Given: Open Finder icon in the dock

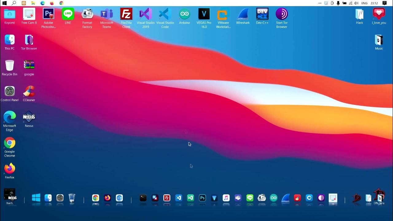Looking at the screenshot, I should pyautogui.click(x=48, y=198).
